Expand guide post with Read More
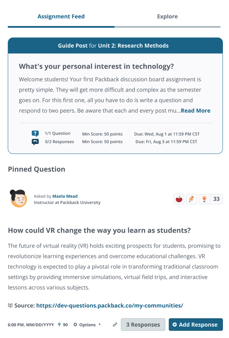The height and width of the screenshot is (338, 229). (x=195, y=111)
